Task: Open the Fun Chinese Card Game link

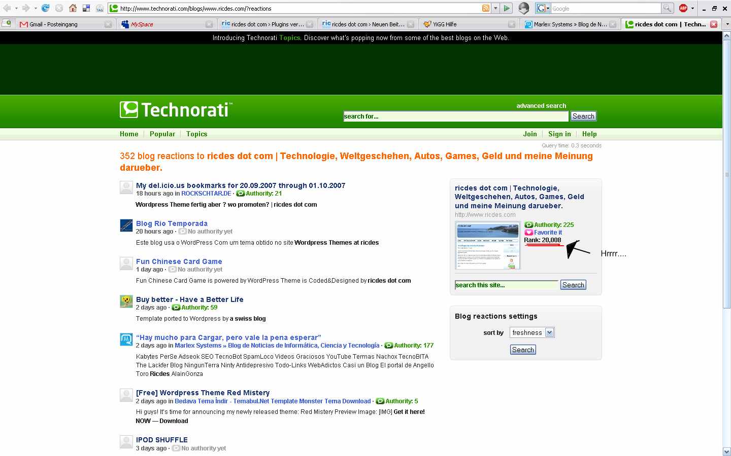Action: (x=179, y=261)
